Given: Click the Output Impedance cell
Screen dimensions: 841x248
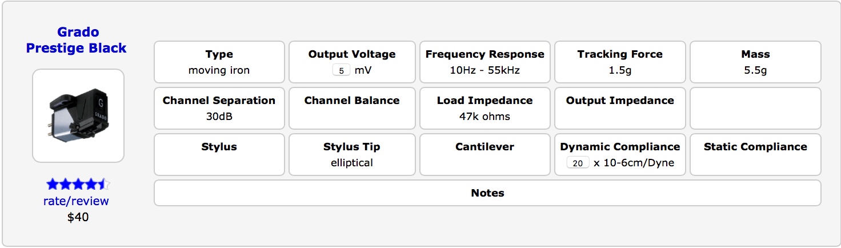Looking at the screenshot, I should pos(620,108).
